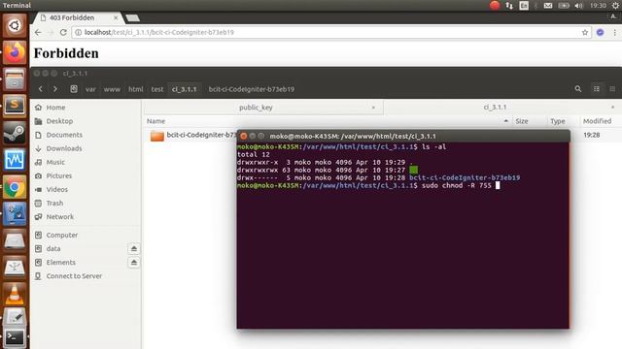Viewport: 622px width, 349px height.
Task: Go back in Files window
Action: click(x=41, y=89)
